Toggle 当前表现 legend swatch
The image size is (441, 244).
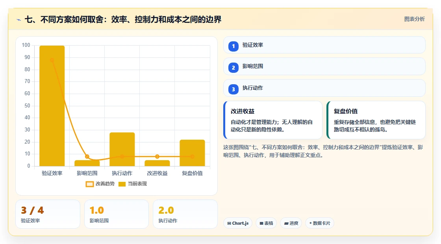tap(122, 184)
